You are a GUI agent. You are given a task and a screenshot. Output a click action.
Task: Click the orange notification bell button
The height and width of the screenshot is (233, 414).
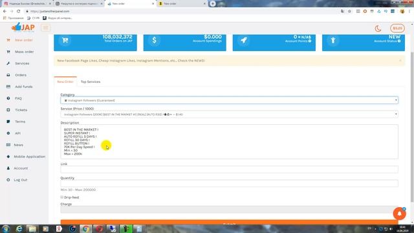[399, 214]
